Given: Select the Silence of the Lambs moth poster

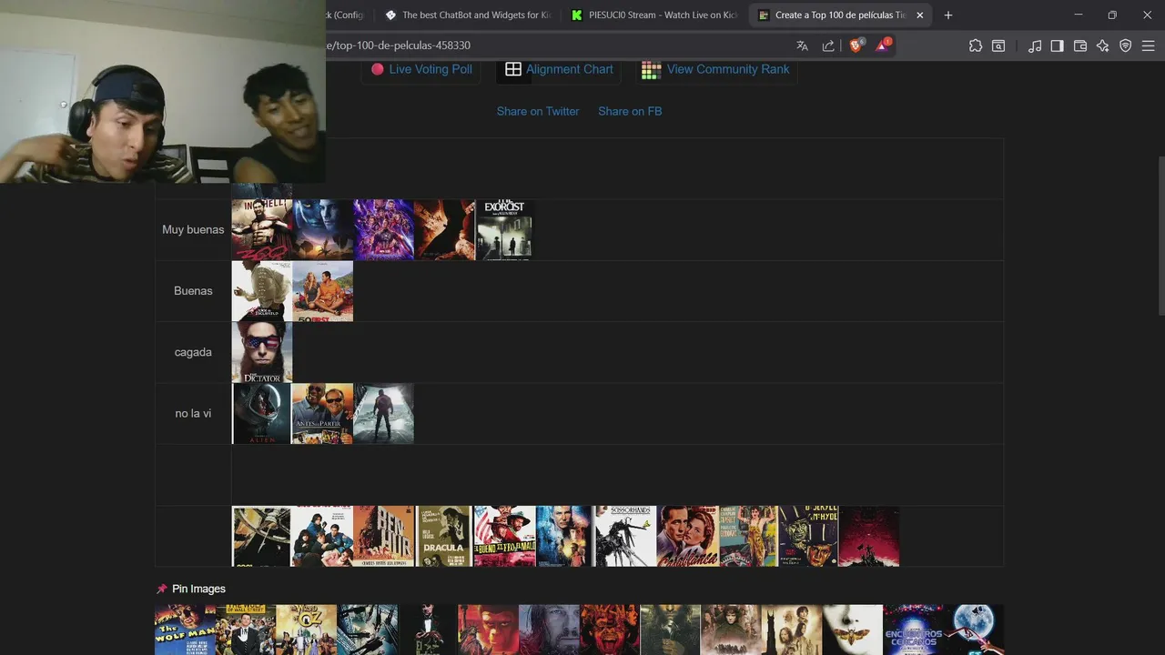Looking at the screenshot, I should click(x=853, y=630).
